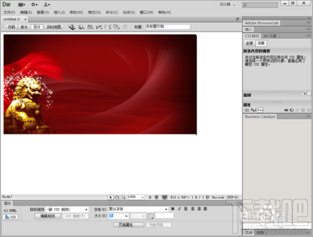Open the Font (字体) dropdown

tap(138, 209)
